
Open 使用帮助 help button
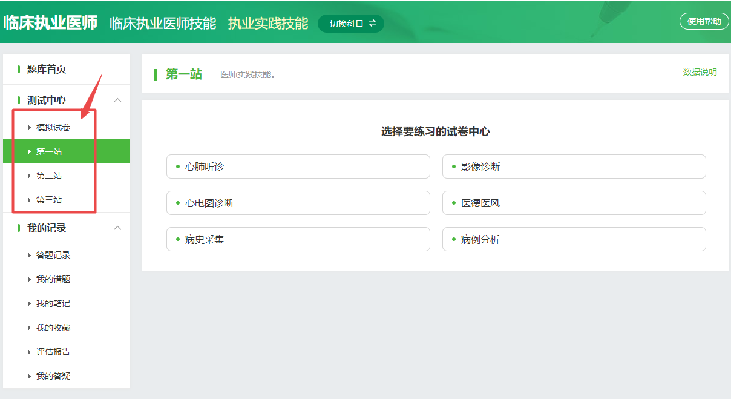pyautogui.click(x=704, y=21)
